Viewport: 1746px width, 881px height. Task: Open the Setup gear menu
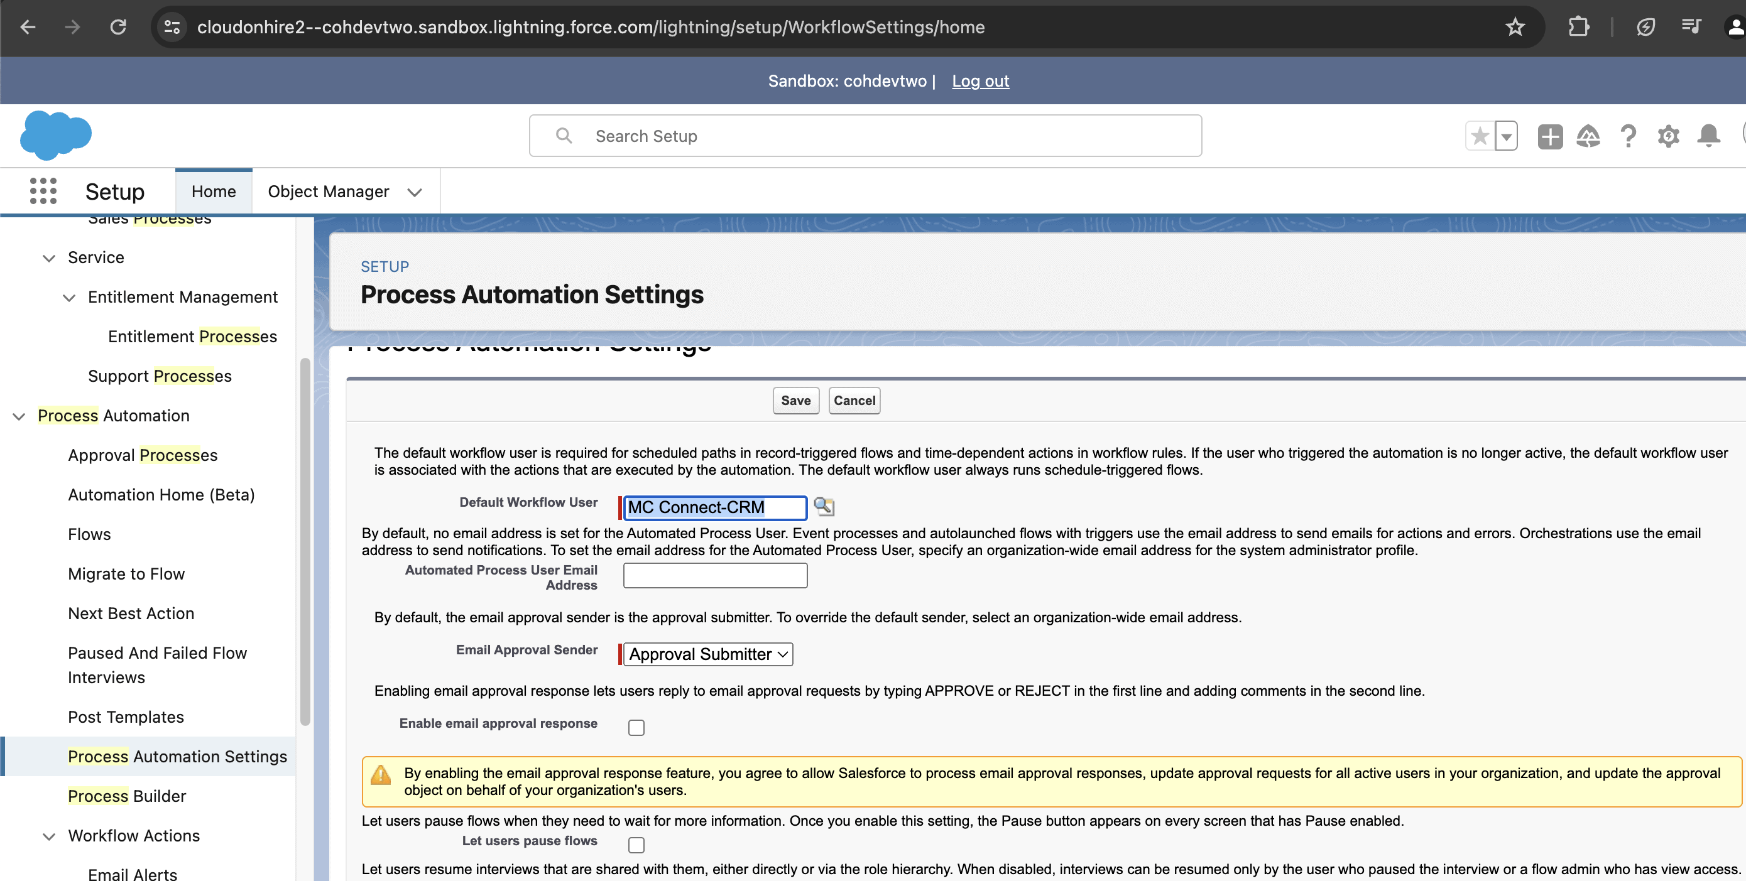[x=1668, y=136]
